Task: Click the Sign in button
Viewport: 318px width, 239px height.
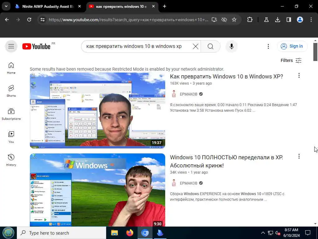Action: pyautogui.click(x=292, y=46)
